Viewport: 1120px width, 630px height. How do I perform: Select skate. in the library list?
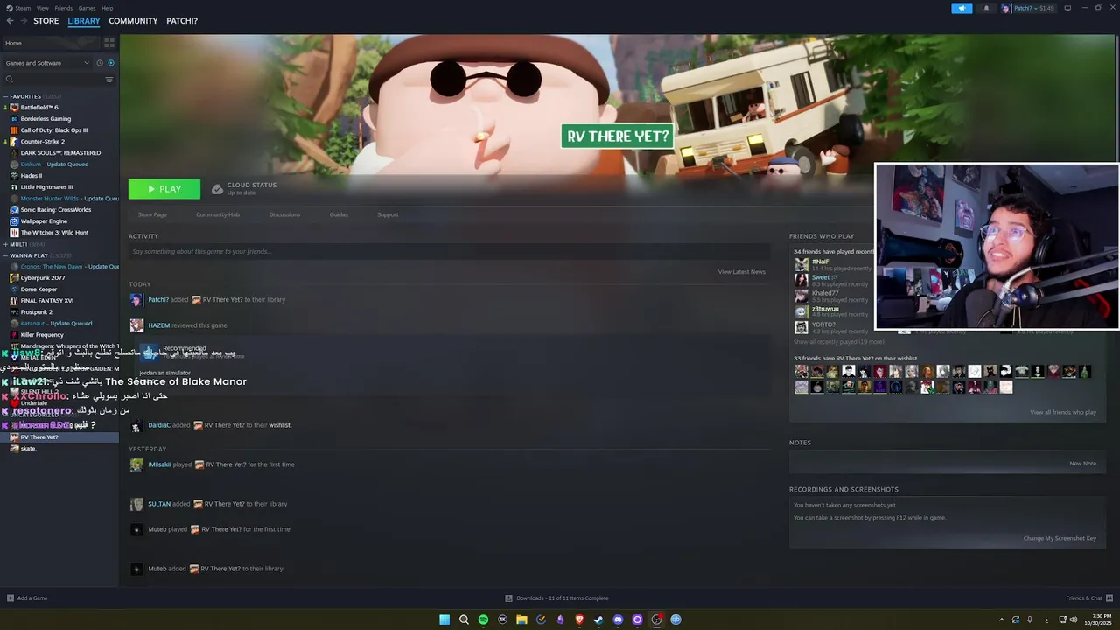click(x=28, y=449)
